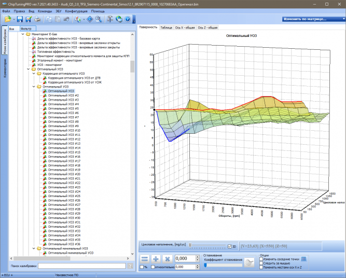The width and height of the screenshot is (346, 278).
Task: Enable Изменять соседние точки checkbox
Action: 261,259
